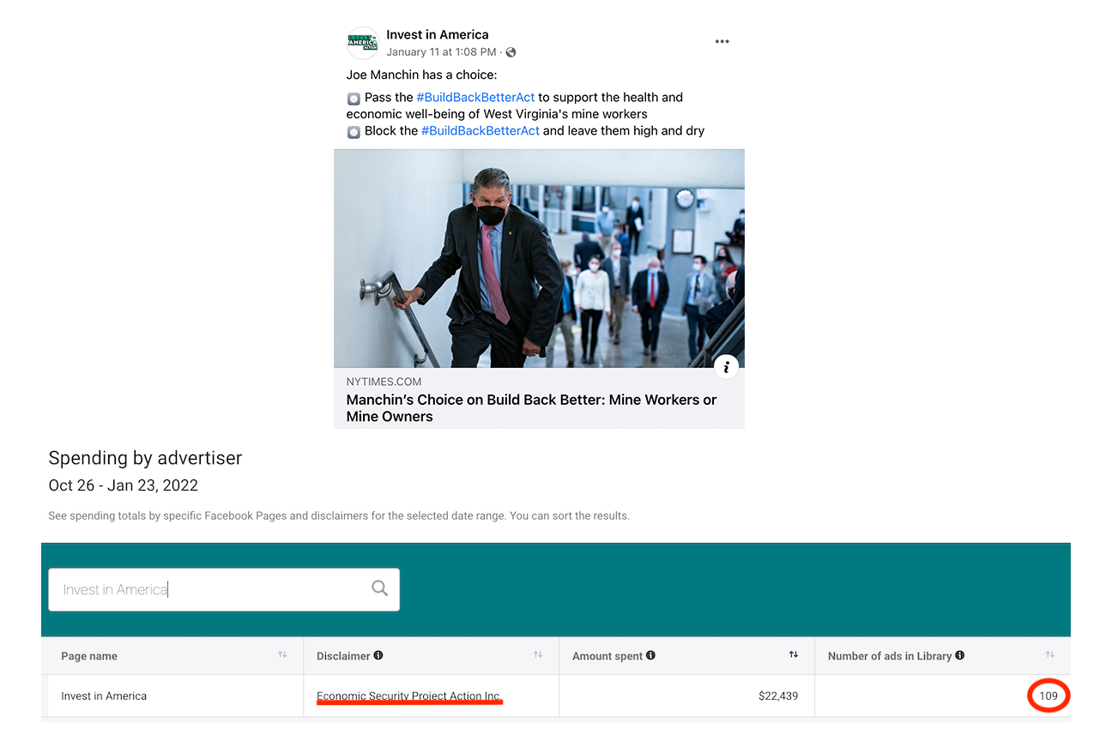The height and width of the screenshot is (741, 1112).
Task: Click the first #BuildBackBetterAct hashtag after Pass
Action: pos(475,98)
